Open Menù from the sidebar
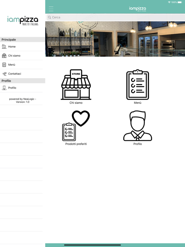Viewport: 185px width, 247px height. 21,65
